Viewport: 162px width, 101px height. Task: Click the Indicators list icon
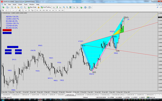click(81, 7)
